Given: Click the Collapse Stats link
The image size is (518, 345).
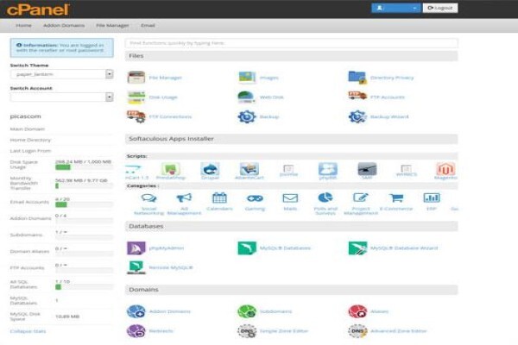Looking at the screenshot, I should click(x=28, y=331).
